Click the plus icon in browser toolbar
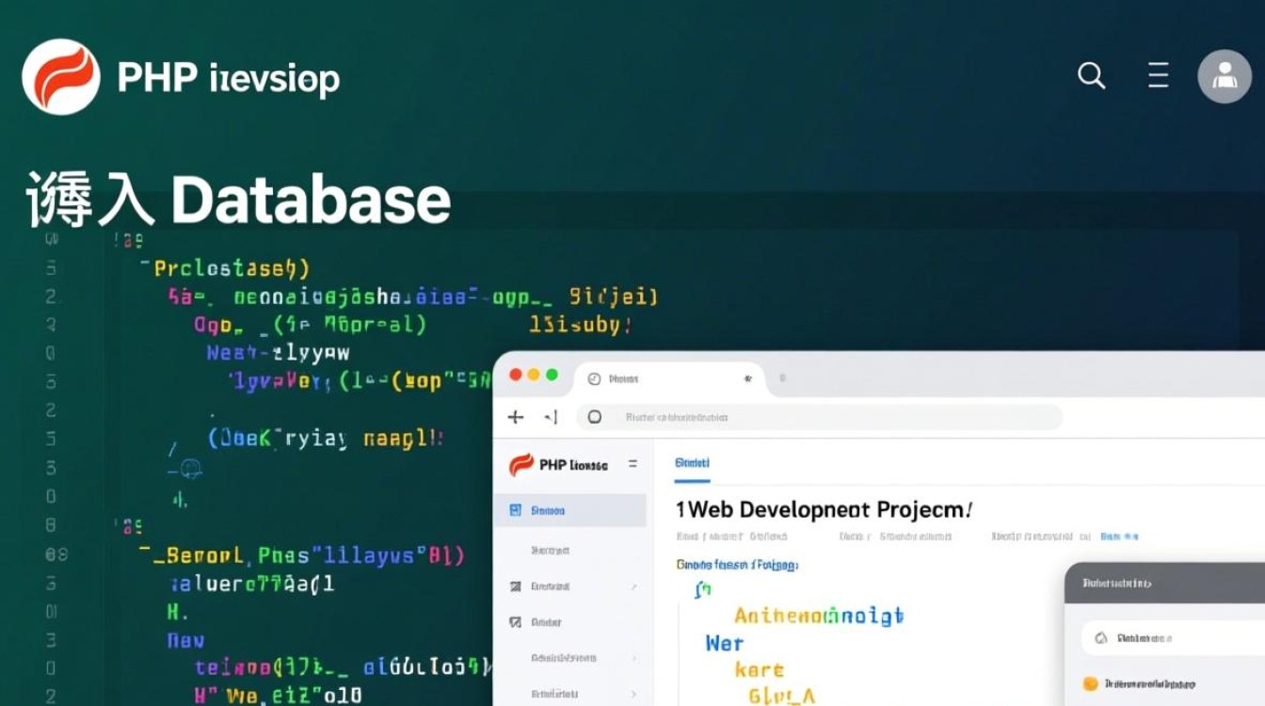The height and width of the screenshot is (706, 1265). click(515, 417)
